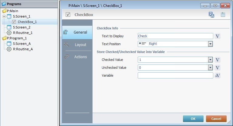Select CheckBox_1 in the Programs tree

click(27, 22)
